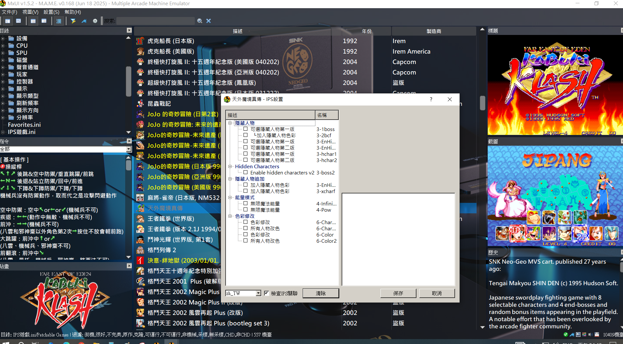Select 王者鐵拳 (世界版) game icon
Screen dimensions: 623x344
140,219
